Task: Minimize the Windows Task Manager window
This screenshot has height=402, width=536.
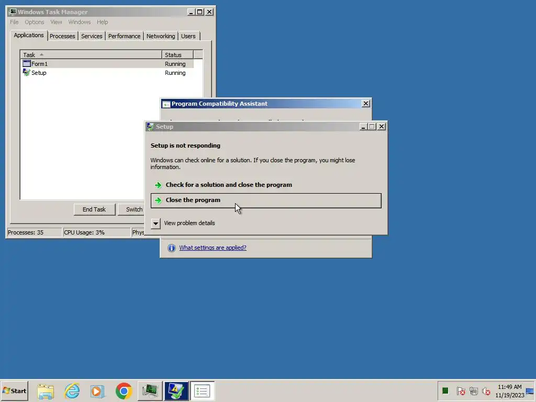Action: [192, 12]
